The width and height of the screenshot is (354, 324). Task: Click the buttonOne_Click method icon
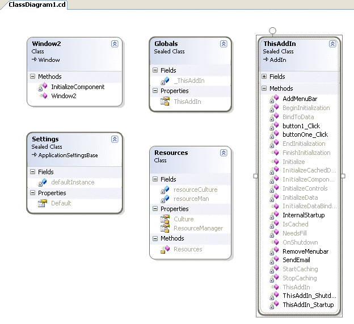(274, 134)
